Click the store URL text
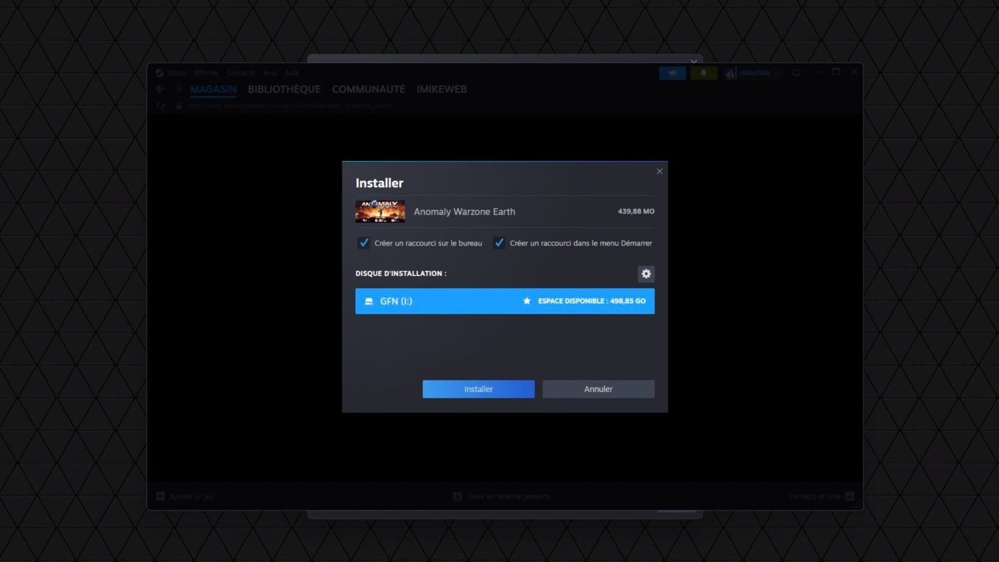Screen dimensions: 999x562 coord(289,106)
